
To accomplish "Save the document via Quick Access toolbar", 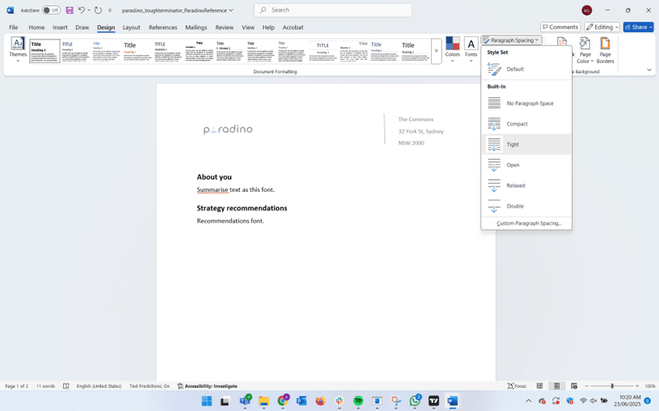I will 68,10.
